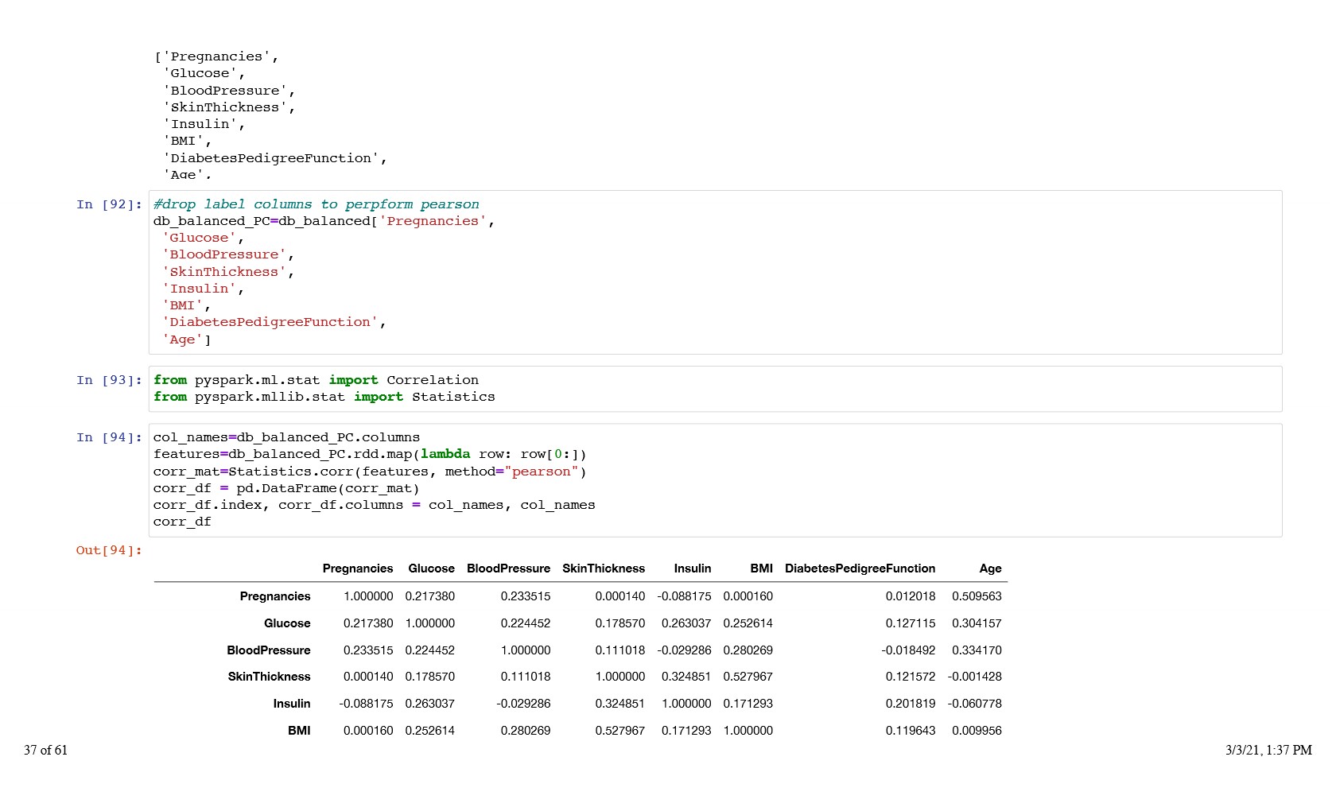
Task: Click the Pregnancies column header
Action: tap(357, 568)
